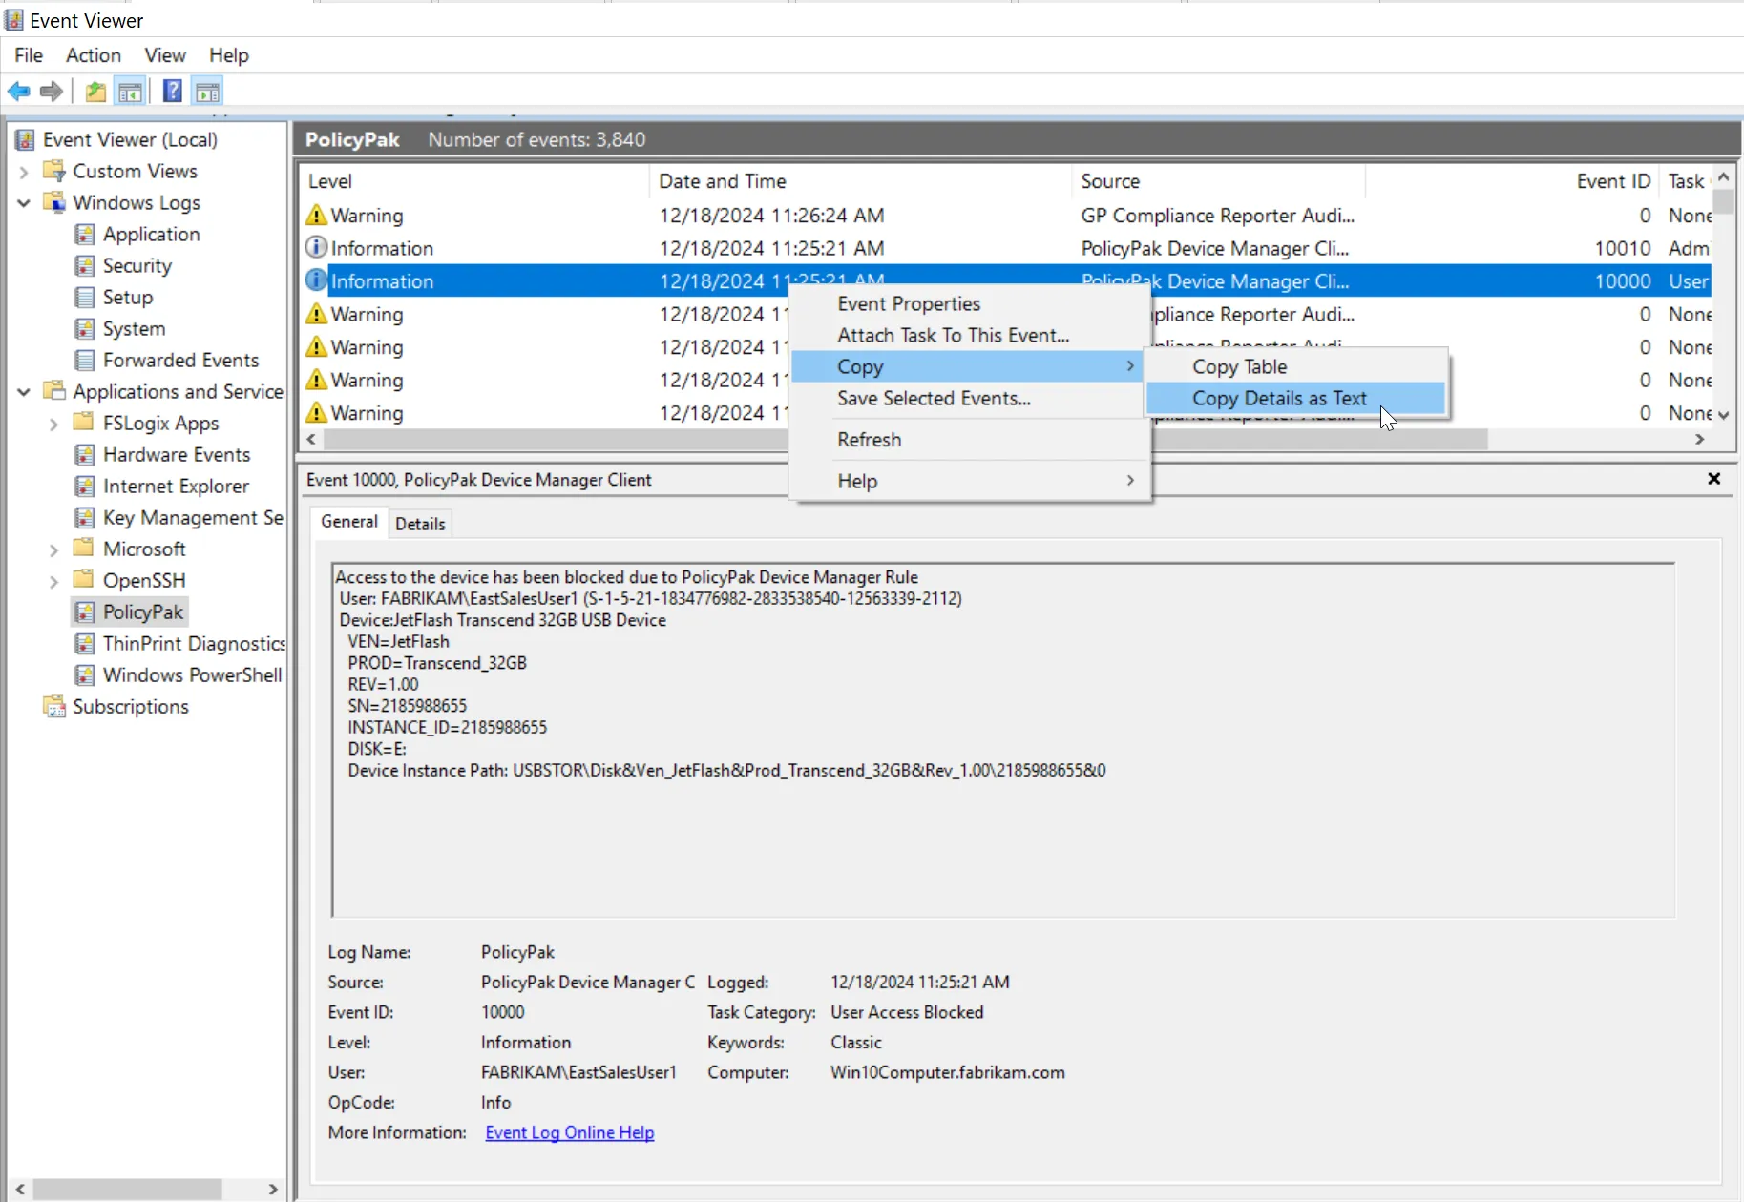
Task: Open the Subscriptions node icon
Action: pos(54,707)
